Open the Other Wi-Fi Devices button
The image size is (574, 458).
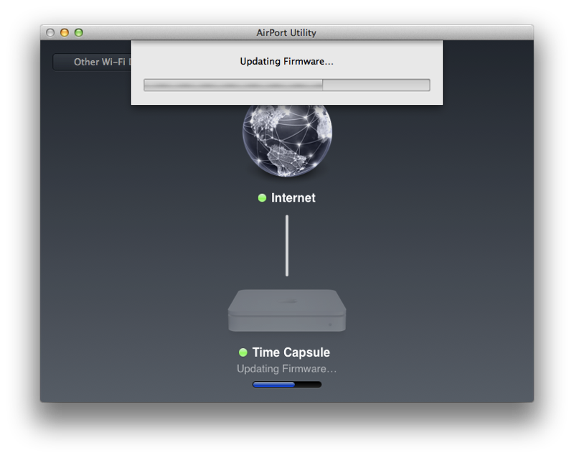coord(93,62)
